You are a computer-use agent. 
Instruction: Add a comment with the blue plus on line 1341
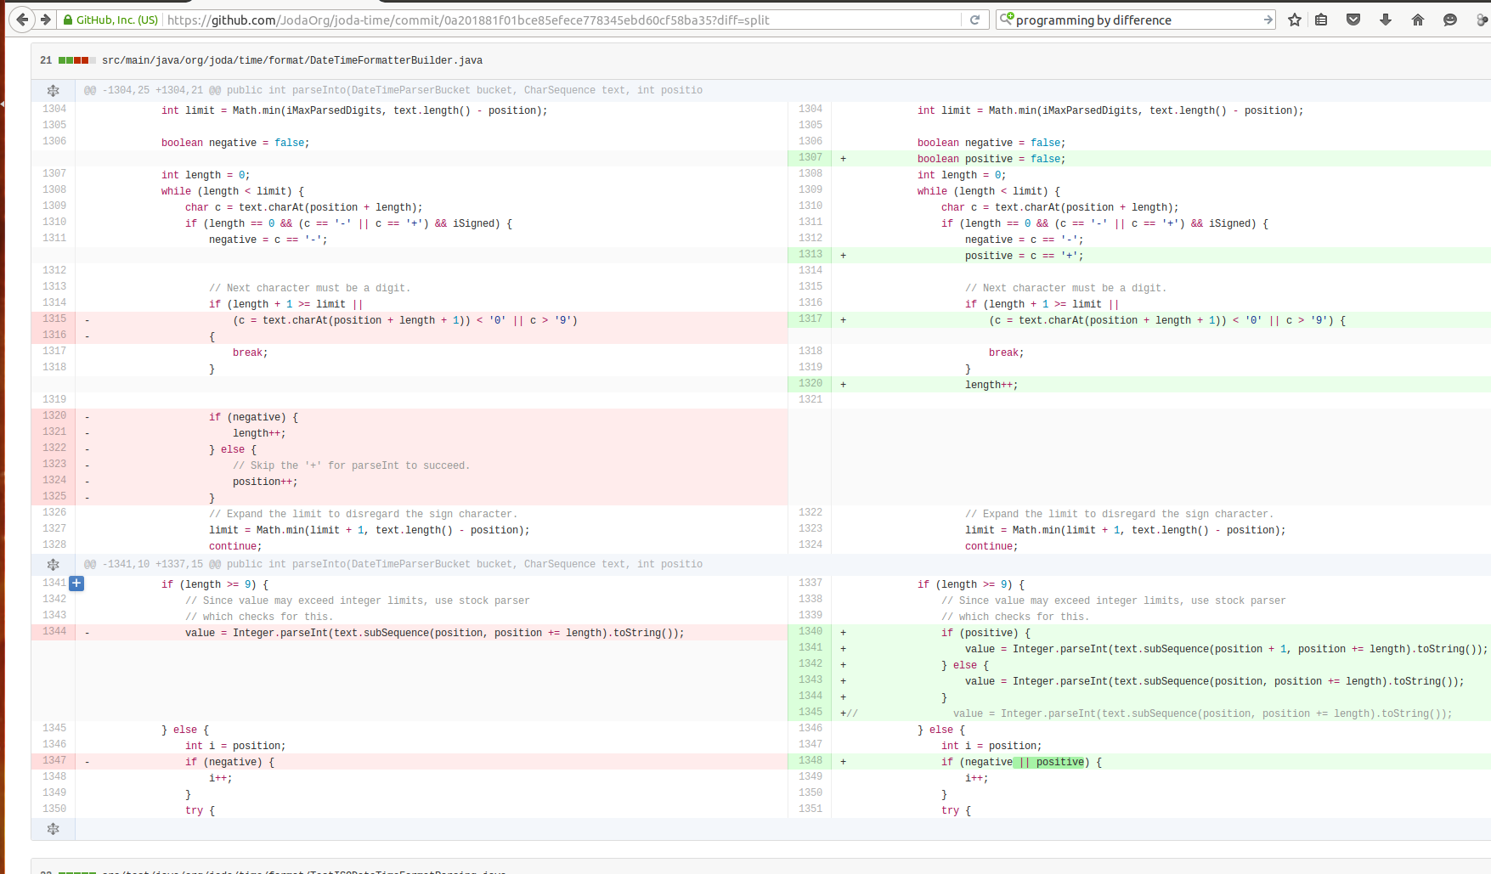76,584
